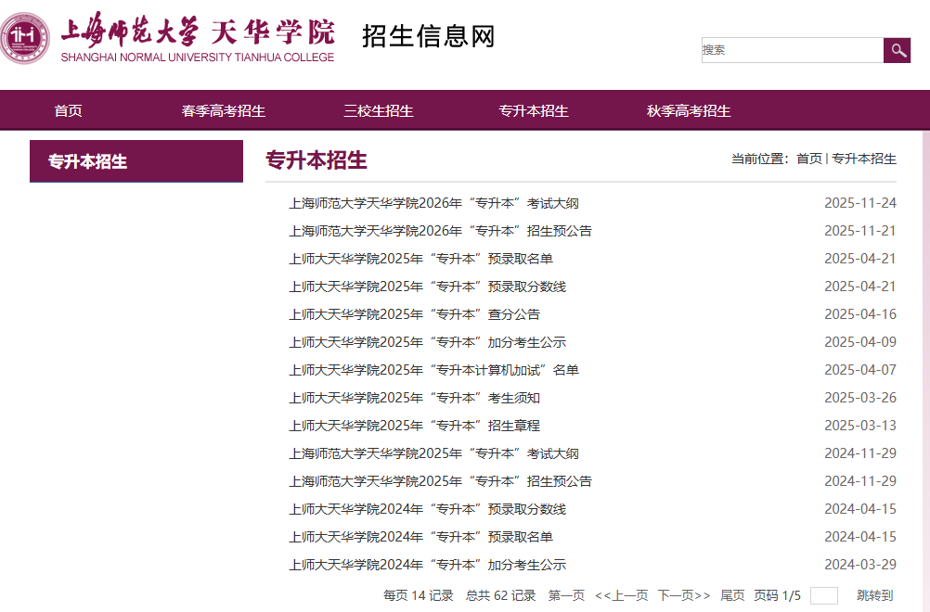Click the search magnifier icon
Viewport: 930px width, 612px height.
coord(897,50)
